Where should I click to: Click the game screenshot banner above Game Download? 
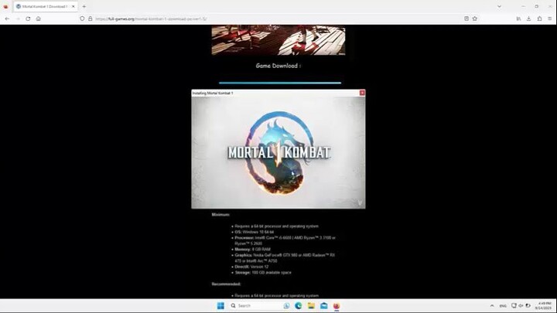[278, 39]
